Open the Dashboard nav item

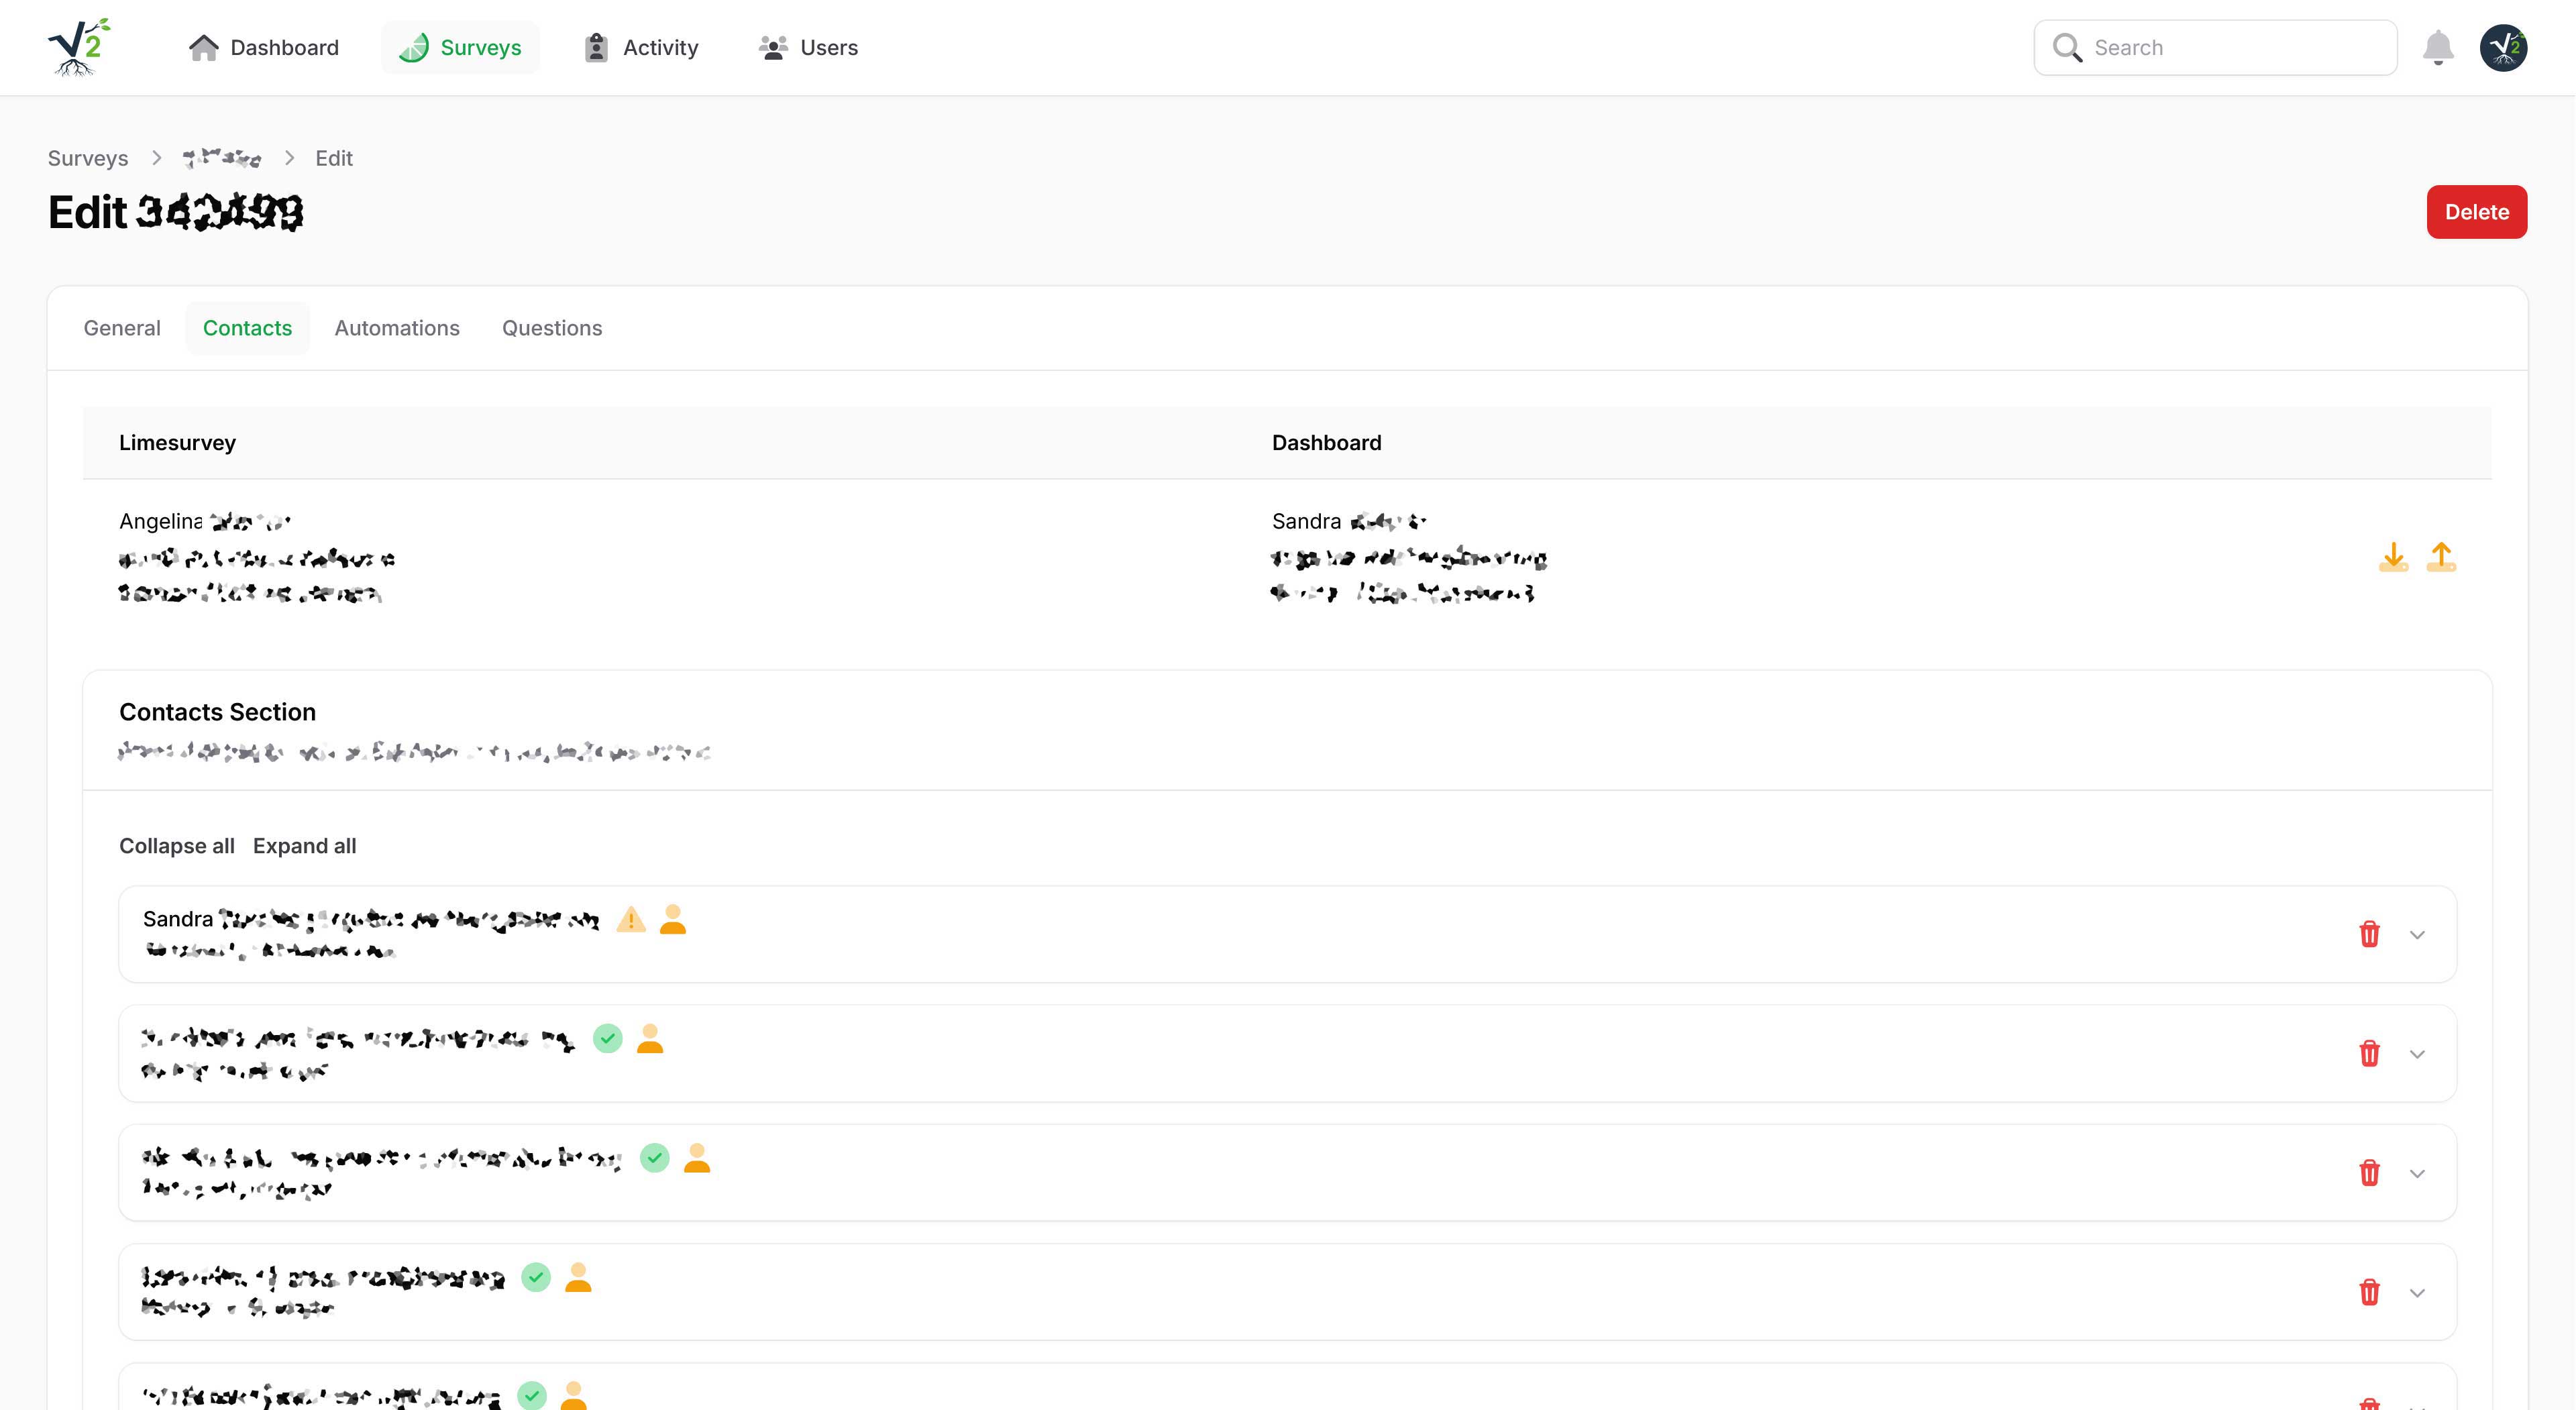click(x=264, y=47)
